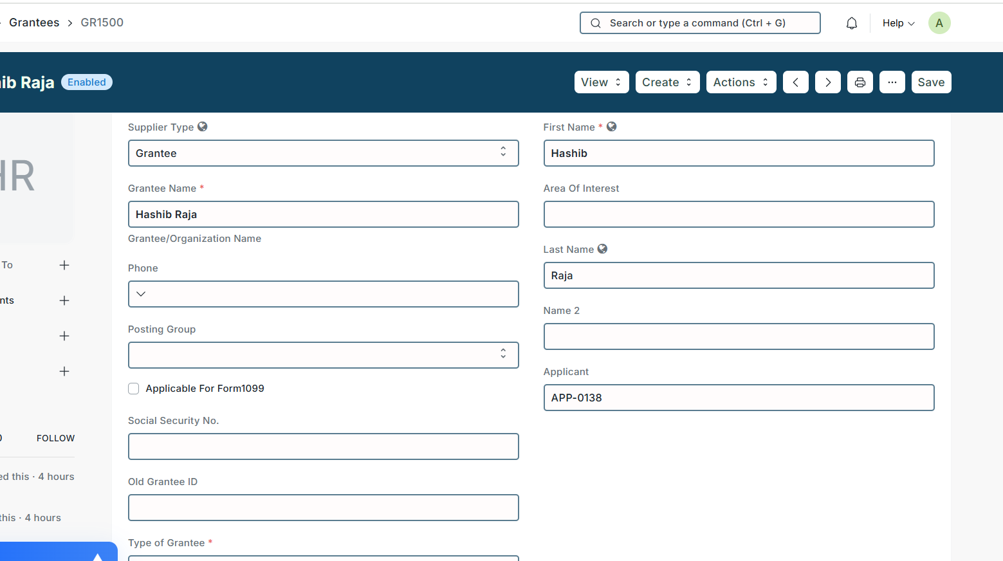Viewport: 1003px width, 561px height.
Task: Navigate to Grantees breadcrumb link
Action: point(34,23)
